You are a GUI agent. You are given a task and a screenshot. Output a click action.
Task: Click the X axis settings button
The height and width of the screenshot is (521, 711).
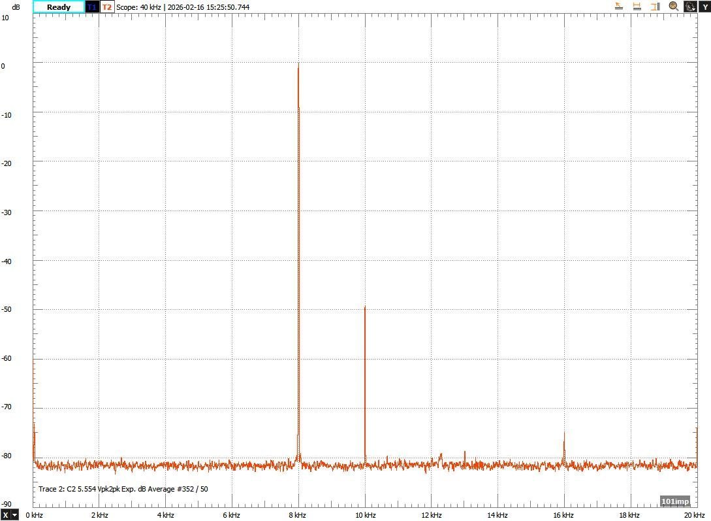pos(6,514)
